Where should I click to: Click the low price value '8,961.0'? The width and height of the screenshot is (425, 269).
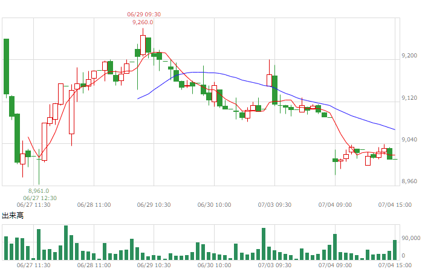click(39, 190)
